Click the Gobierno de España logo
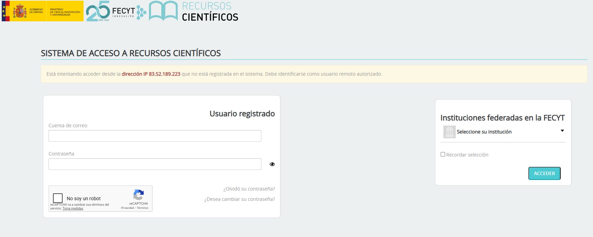 click(23, 11)
